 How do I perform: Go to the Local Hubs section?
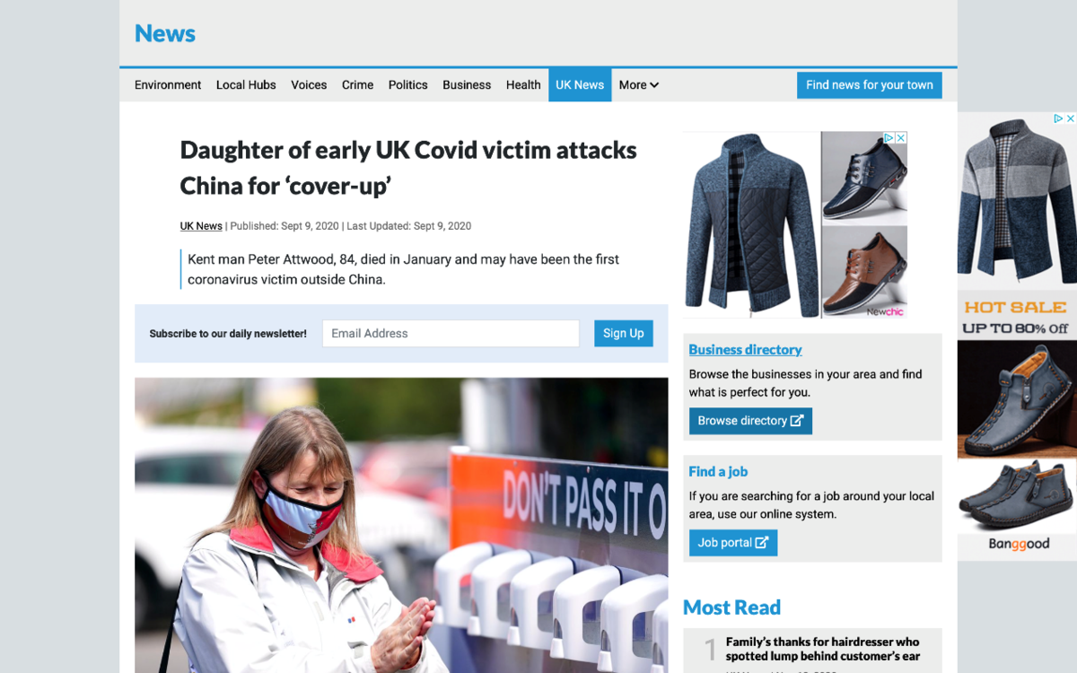click(x=246, y=85)
